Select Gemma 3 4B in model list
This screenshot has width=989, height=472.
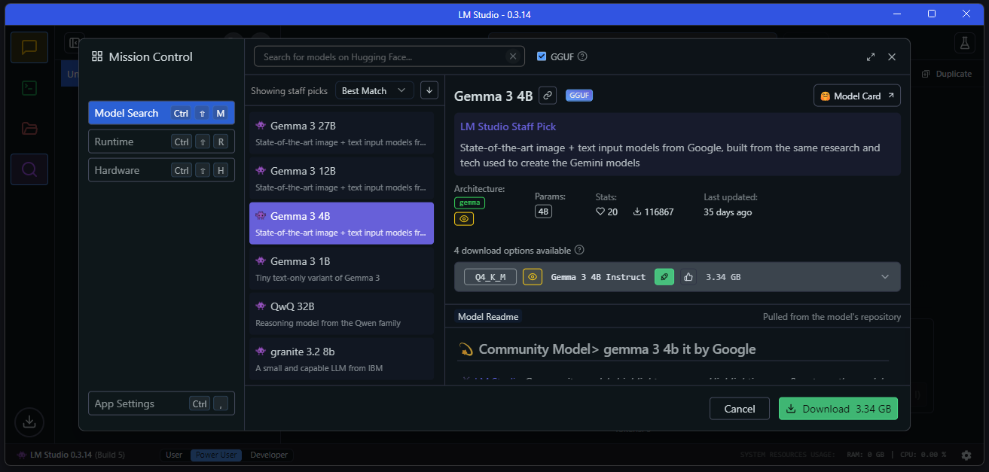pyautogui.click(x=341, y=224)
